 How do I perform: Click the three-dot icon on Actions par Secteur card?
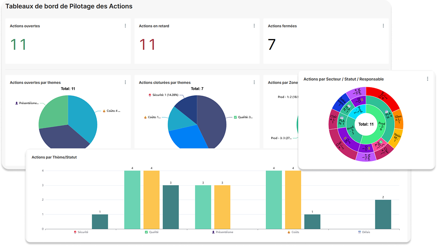[427, 78]
